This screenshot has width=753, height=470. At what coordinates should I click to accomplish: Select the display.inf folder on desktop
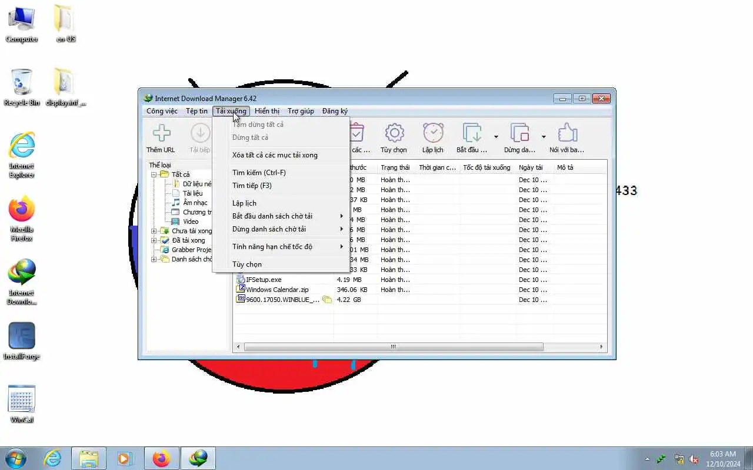tap(65, 87)
